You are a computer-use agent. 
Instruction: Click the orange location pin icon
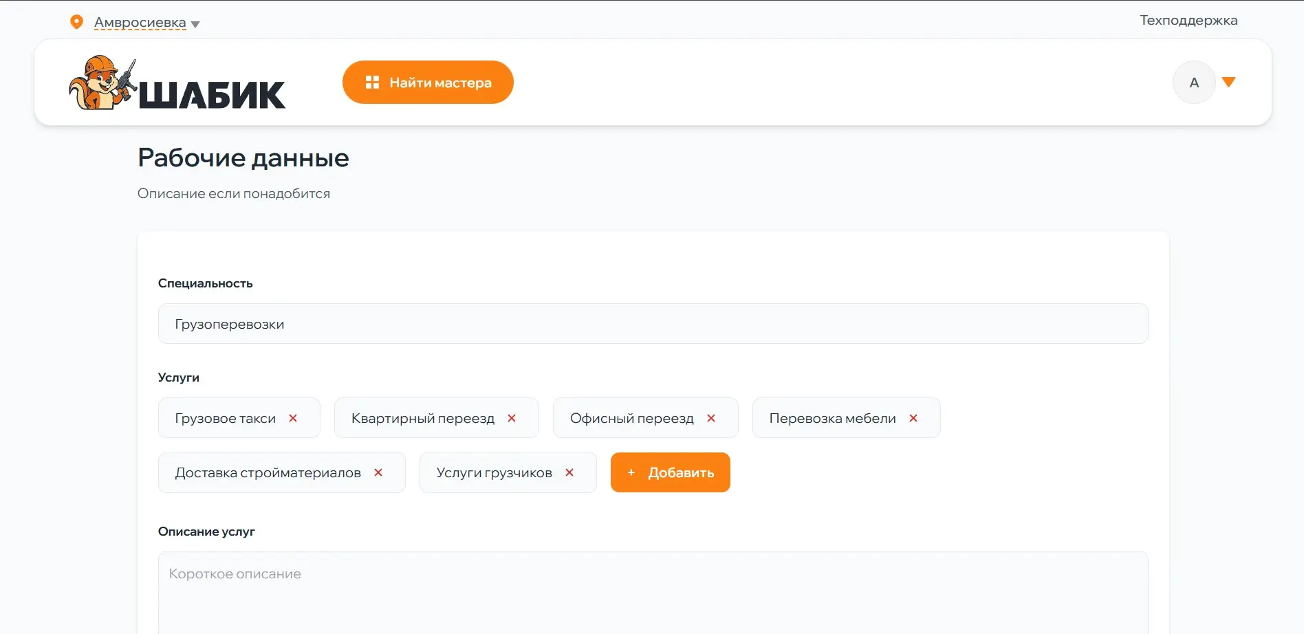pos(77,22)
